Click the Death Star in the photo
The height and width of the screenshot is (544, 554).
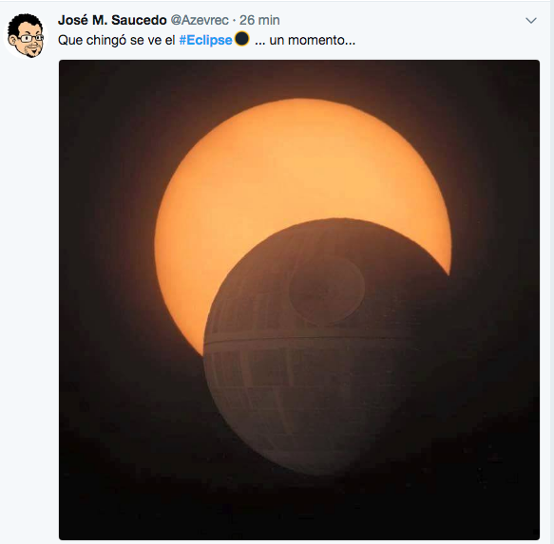[x=327, y=347]
